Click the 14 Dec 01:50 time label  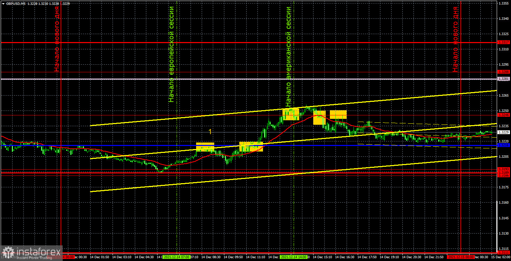pyautogui.click(x=100, y=257)
